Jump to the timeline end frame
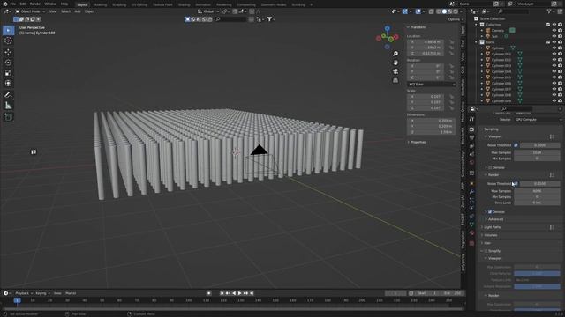The width and height of the screenshot is (565, 317). click(252, 293)
